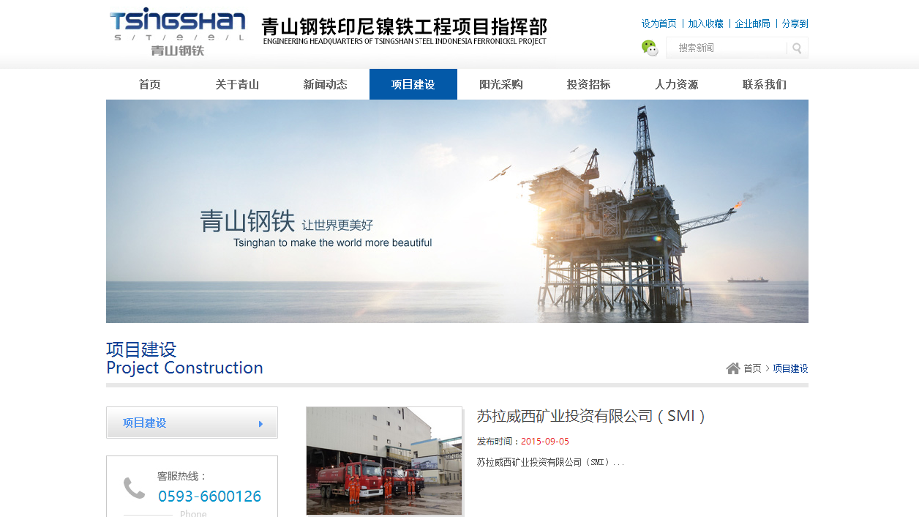Open the 投资招标 nav menu item
919x517 pixels.
click(589, 84)
